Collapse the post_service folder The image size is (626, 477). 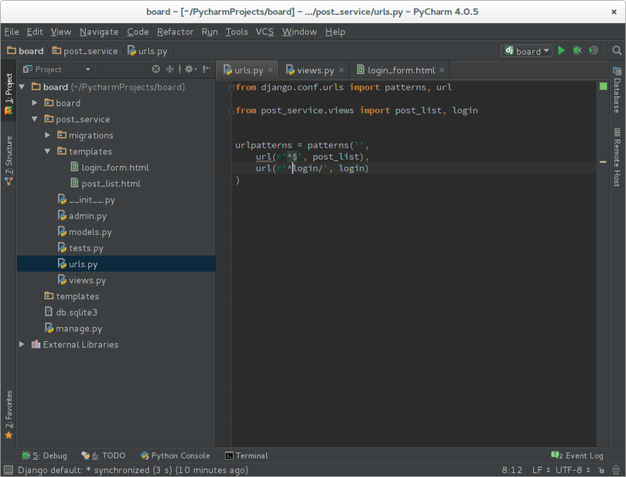(35, 119)
